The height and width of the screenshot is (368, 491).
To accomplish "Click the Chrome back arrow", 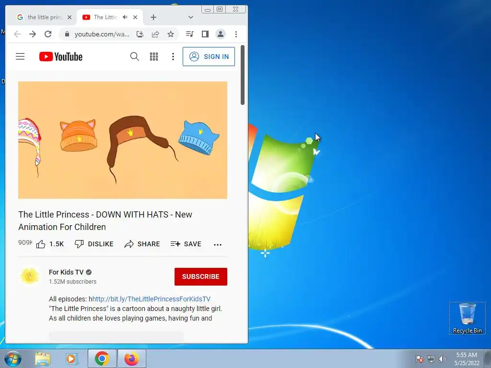I will [x=17, y=34].
